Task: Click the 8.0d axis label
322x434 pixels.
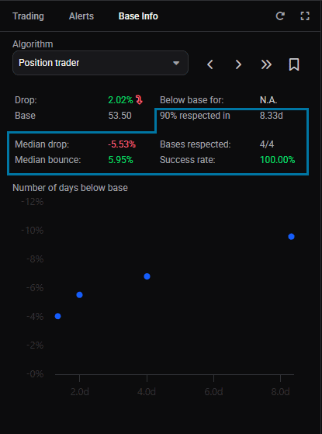Action: click(x=280, y=392)
